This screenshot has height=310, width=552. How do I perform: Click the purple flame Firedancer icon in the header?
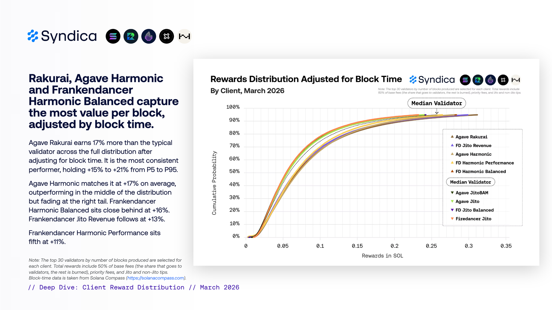tap(149, 36)
